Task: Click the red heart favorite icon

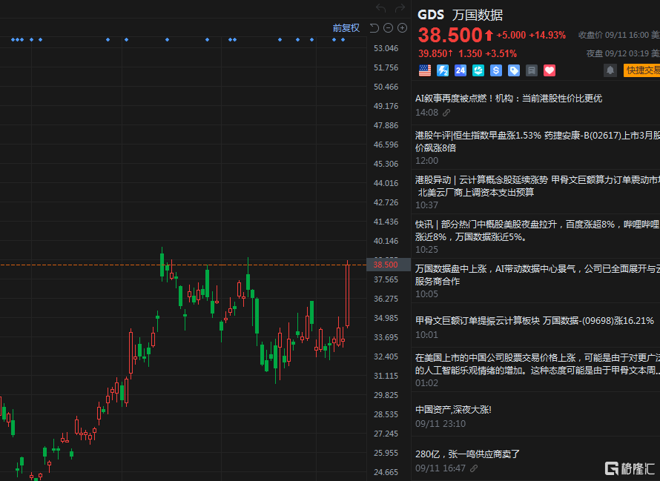Action: [x=550, y=70]
